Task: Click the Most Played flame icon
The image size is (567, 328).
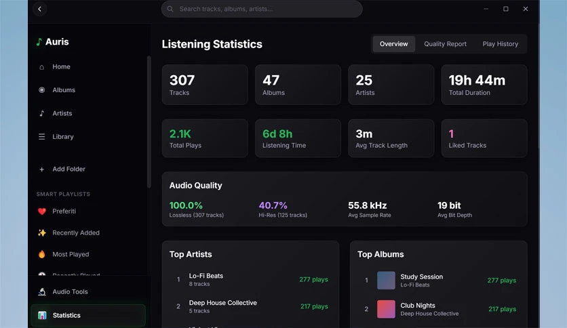Action: tap(42, 254)
